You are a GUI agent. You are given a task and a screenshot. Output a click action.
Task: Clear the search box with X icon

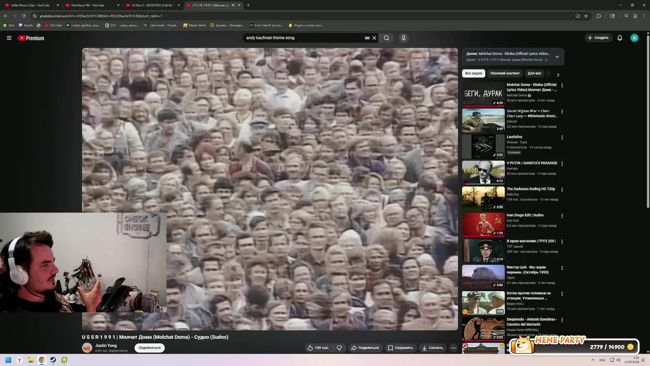(374, 38)
